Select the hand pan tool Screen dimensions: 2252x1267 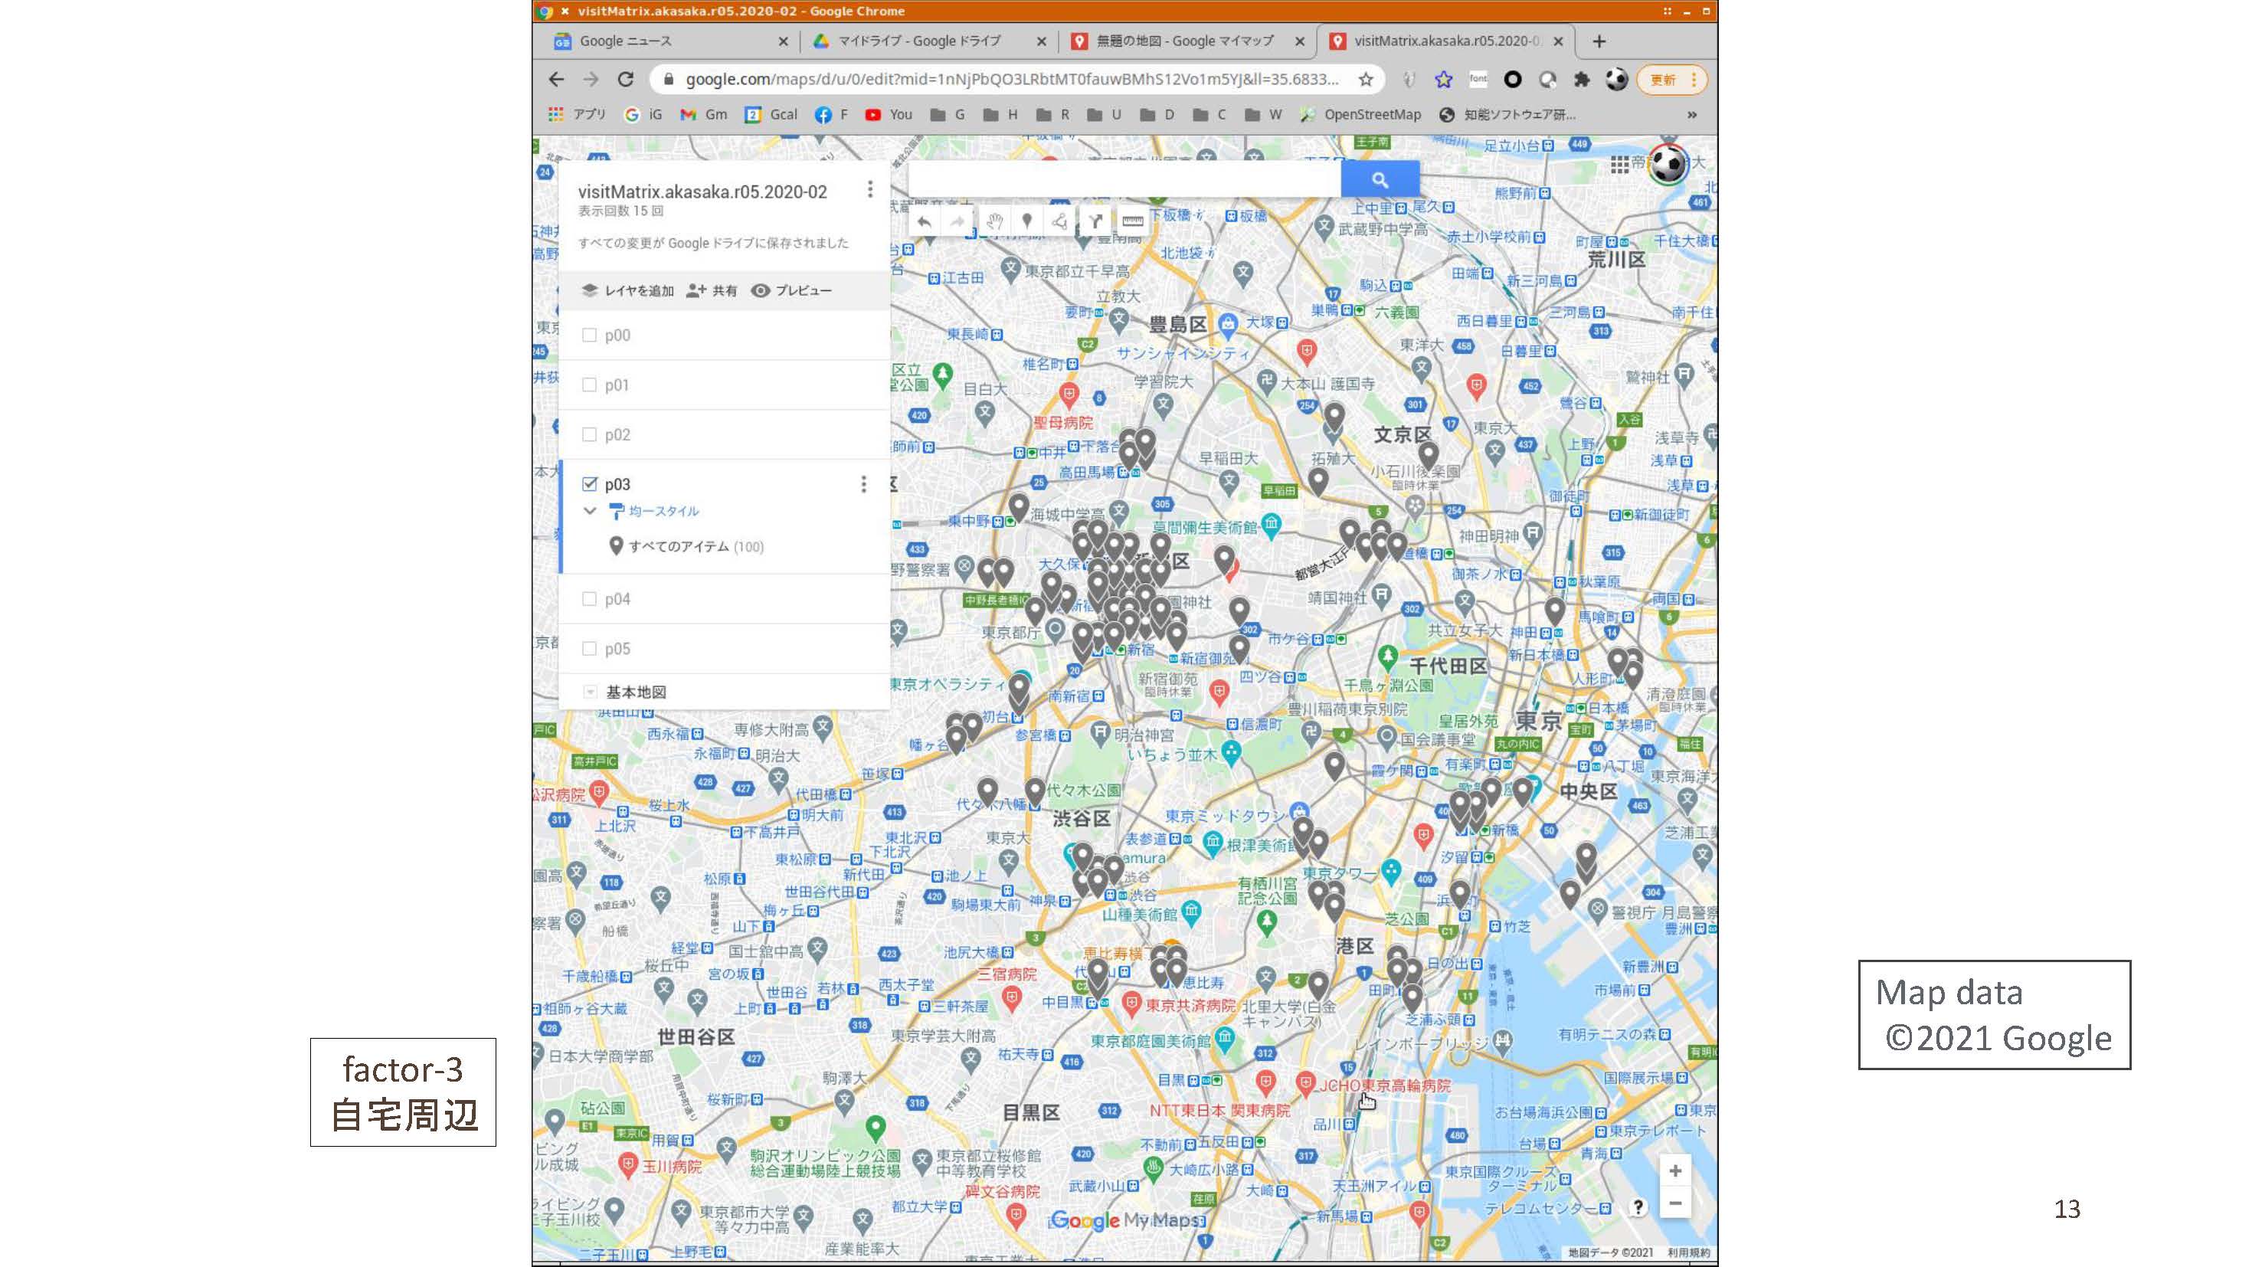994,222
